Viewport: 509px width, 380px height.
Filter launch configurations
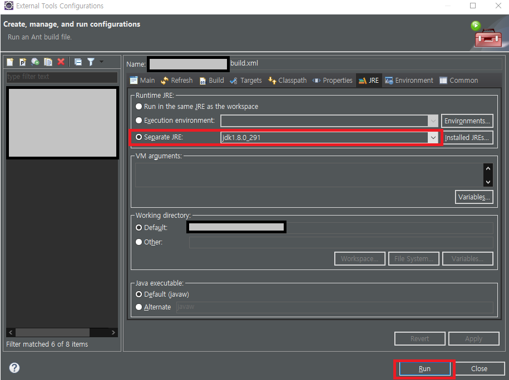[91, 62]
